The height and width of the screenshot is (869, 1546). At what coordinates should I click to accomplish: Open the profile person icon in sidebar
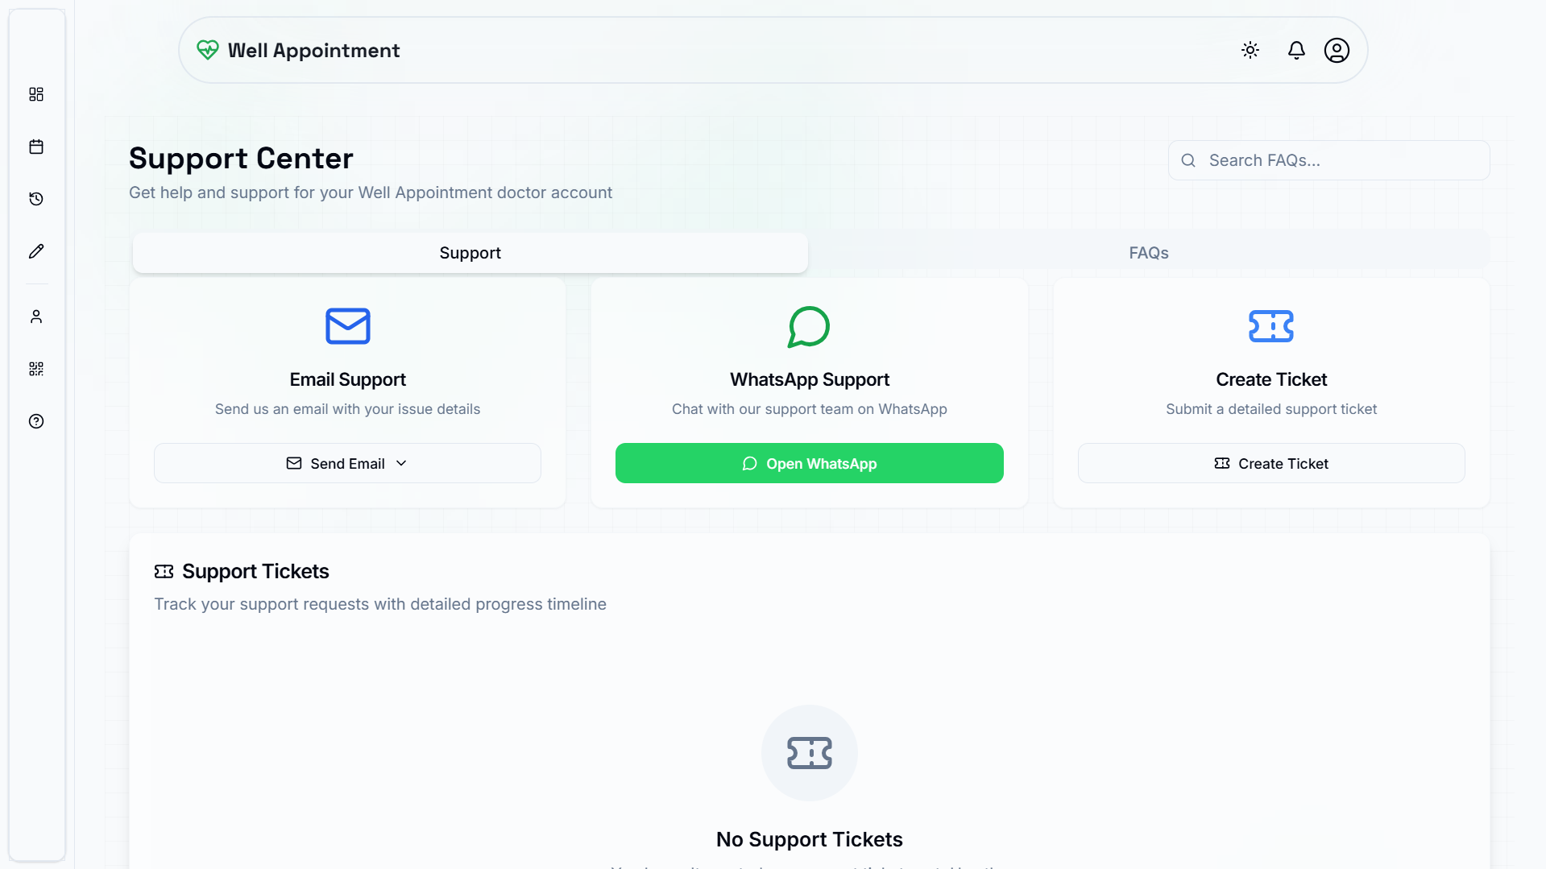click(36, 317)
